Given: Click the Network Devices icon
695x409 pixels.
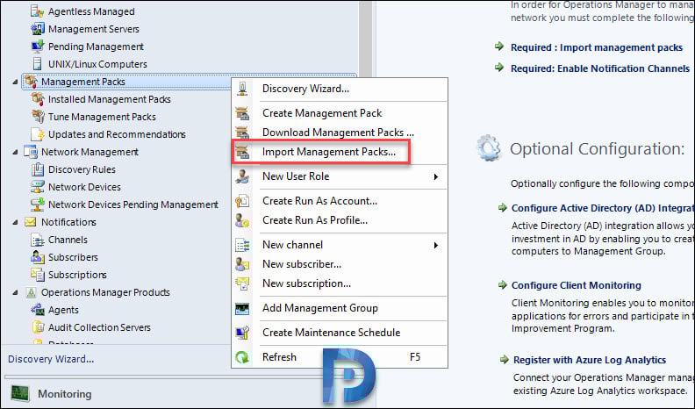Looking at the screenshot, I should (x=38, y=187).
